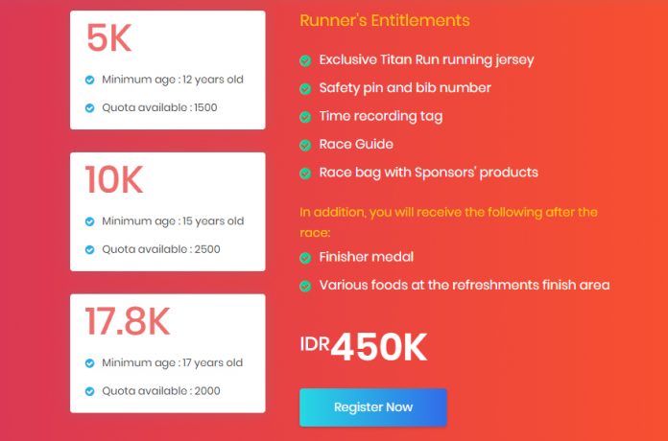Image resolution: width=668 pixels, height=441 pixels.
Task: Click check icon beside Race bag item
Action: (x=305, y=174)
